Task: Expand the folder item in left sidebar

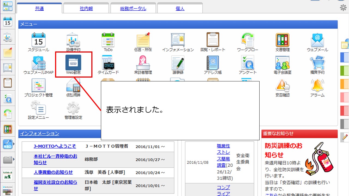Action: click(x=8, y=160)
